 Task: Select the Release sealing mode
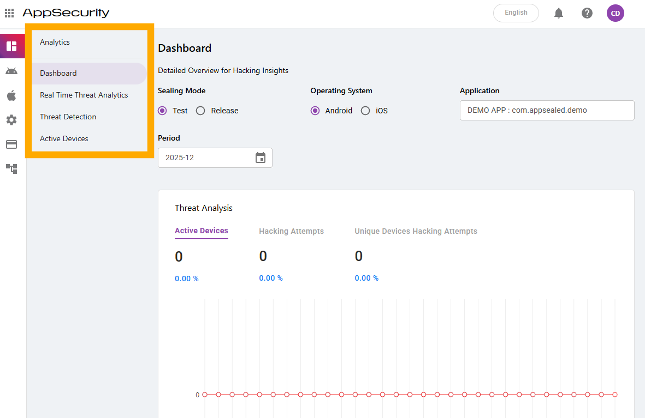200,111
